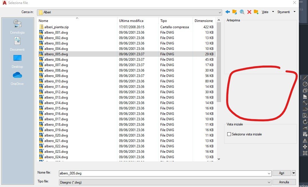Go to Desktop in the places sidebar

17,61
